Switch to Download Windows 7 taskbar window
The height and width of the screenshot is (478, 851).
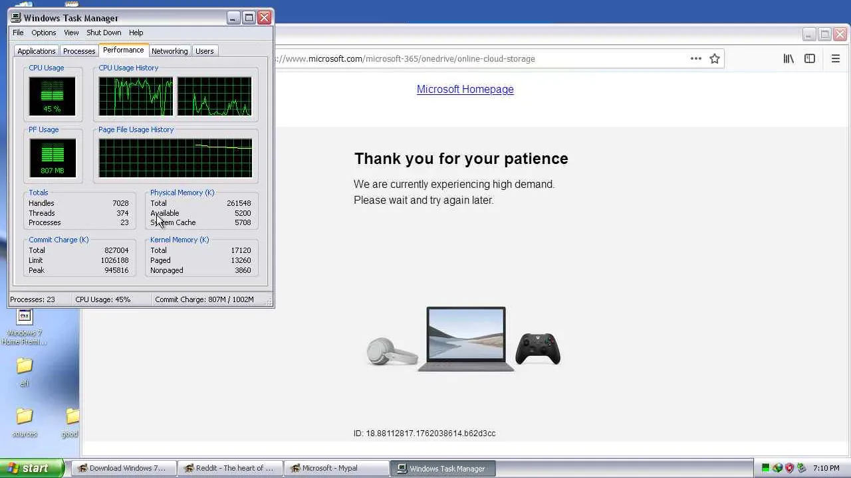124,468
